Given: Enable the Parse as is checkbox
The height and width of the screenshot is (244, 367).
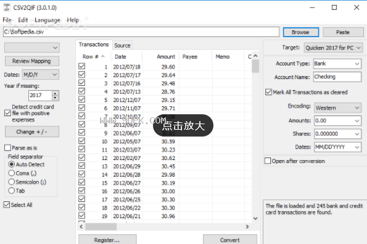Looking at the screenshot, I should point(7,148).
